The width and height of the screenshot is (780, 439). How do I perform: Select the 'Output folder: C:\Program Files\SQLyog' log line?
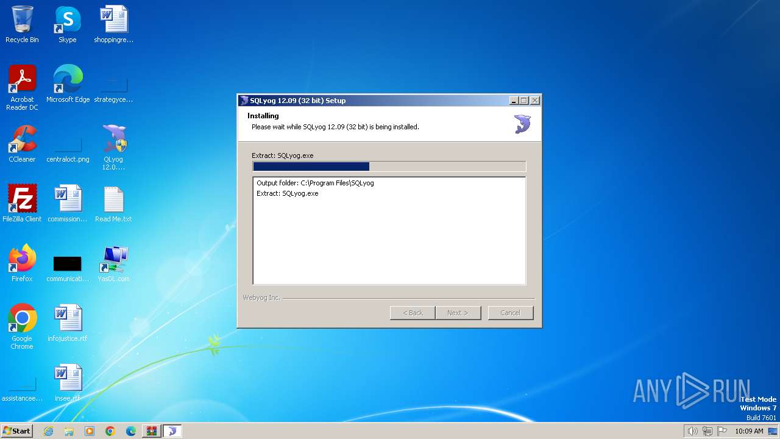[315, 183]
